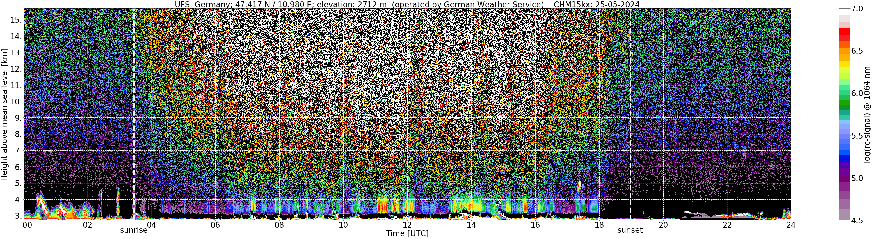This screenshot has width=873, height=239.
Task: Click the colorbar tick value 7.0
Action: 857,9
